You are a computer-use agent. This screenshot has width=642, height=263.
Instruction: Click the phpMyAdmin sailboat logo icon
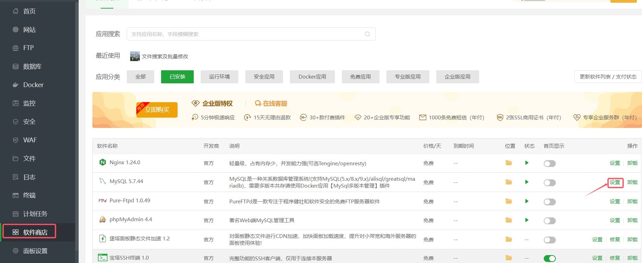(102, 219)
